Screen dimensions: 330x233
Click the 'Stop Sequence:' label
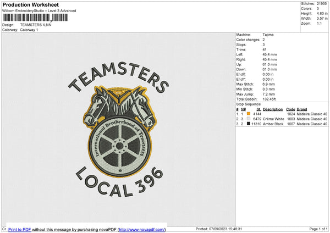[x=249, y=104]
